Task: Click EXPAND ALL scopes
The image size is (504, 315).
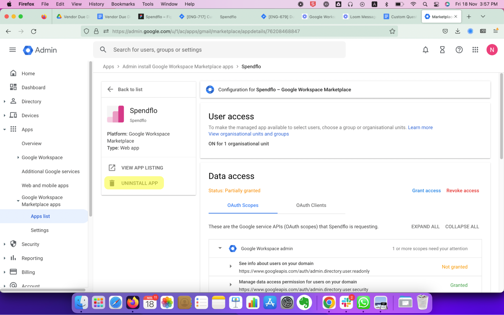Action: [x=425, y=227]
